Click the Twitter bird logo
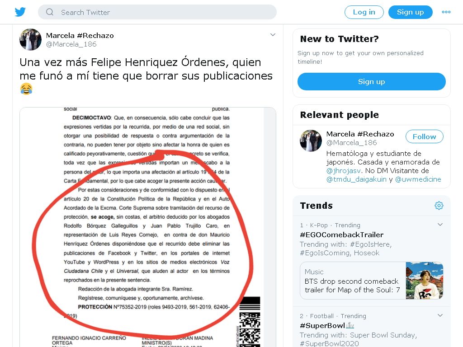The height and width of the screenshot is (347, 463). tap(20, 12)
